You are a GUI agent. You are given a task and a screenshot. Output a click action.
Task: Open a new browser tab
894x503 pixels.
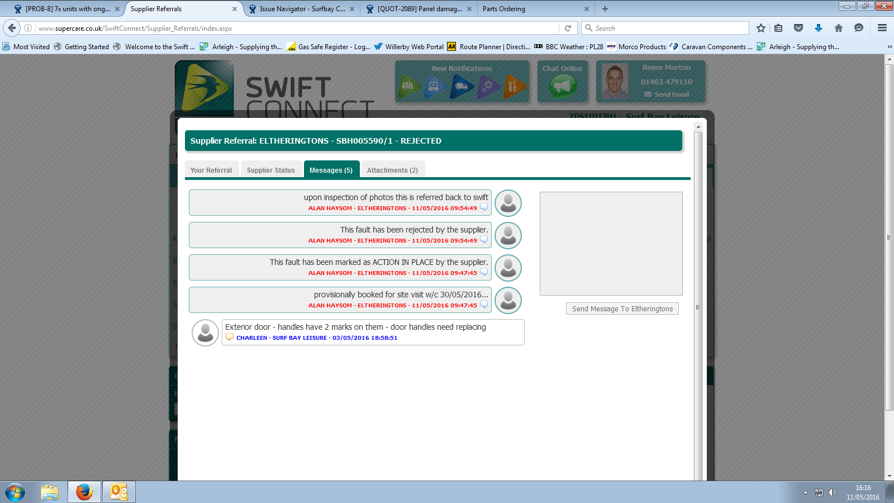605,9
